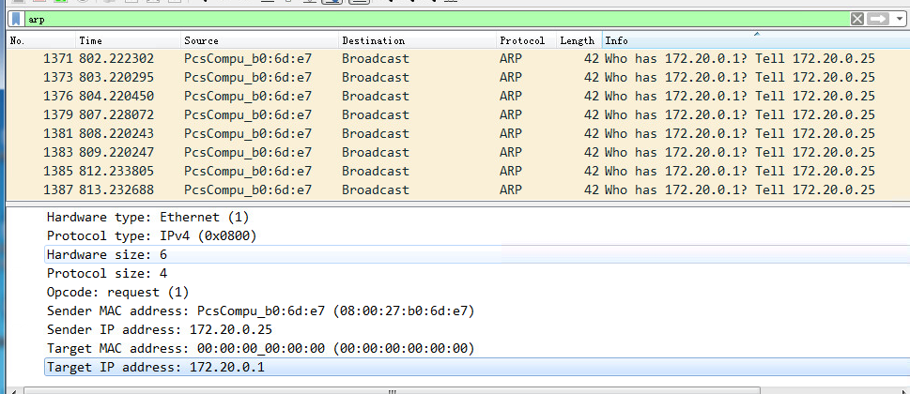Sort packets by the No. column
The image size is (910, 394).
point(41,40)
